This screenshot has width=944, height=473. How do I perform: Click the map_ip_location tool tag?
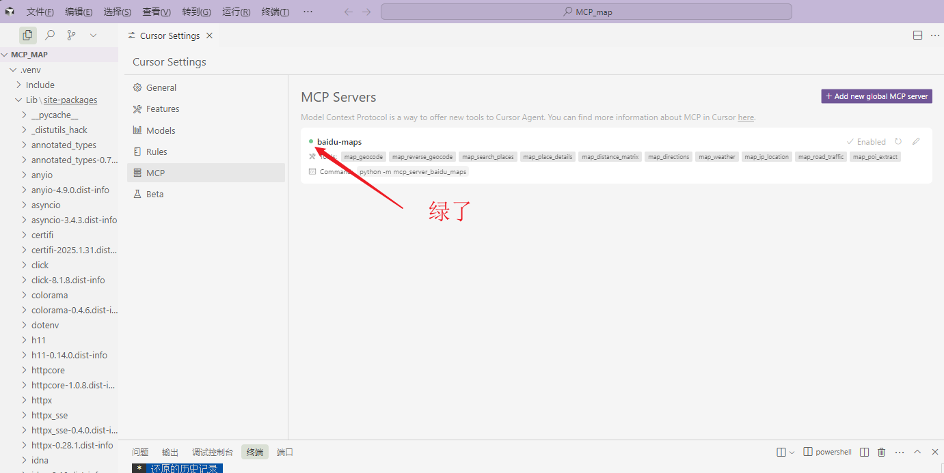[x=767, y=157]
